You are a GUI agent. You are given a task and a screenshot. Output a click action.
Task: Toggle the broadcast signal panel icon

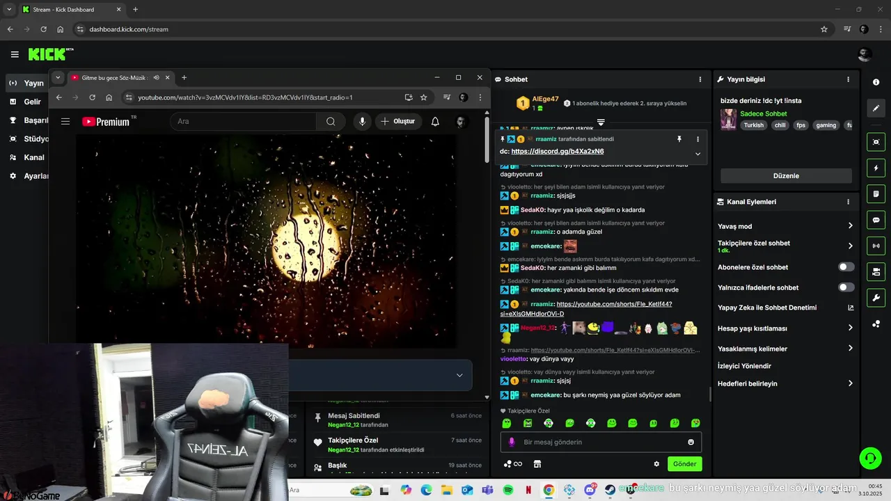coord(876,246)
